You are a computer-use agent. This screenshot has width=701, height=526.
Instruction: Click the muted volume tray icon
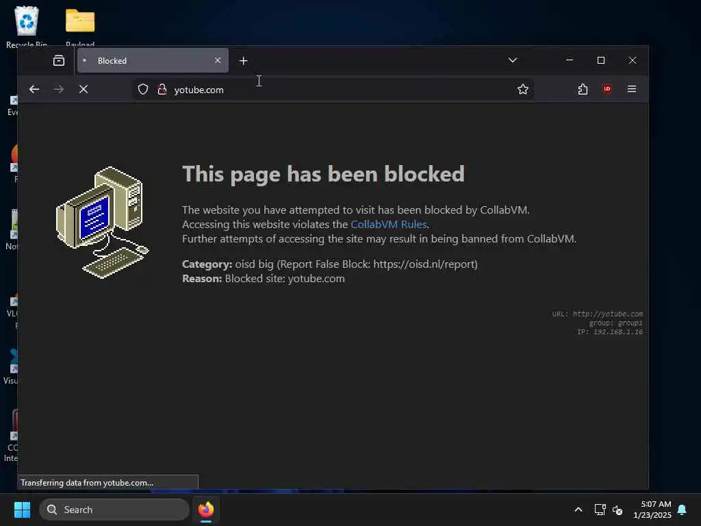(617, 510)
